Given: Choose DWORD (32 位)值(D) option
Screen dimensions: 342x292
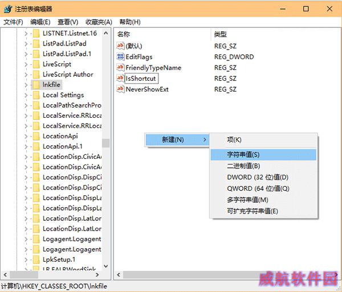Looking at the screenshot, I should (x=263, y=177).
